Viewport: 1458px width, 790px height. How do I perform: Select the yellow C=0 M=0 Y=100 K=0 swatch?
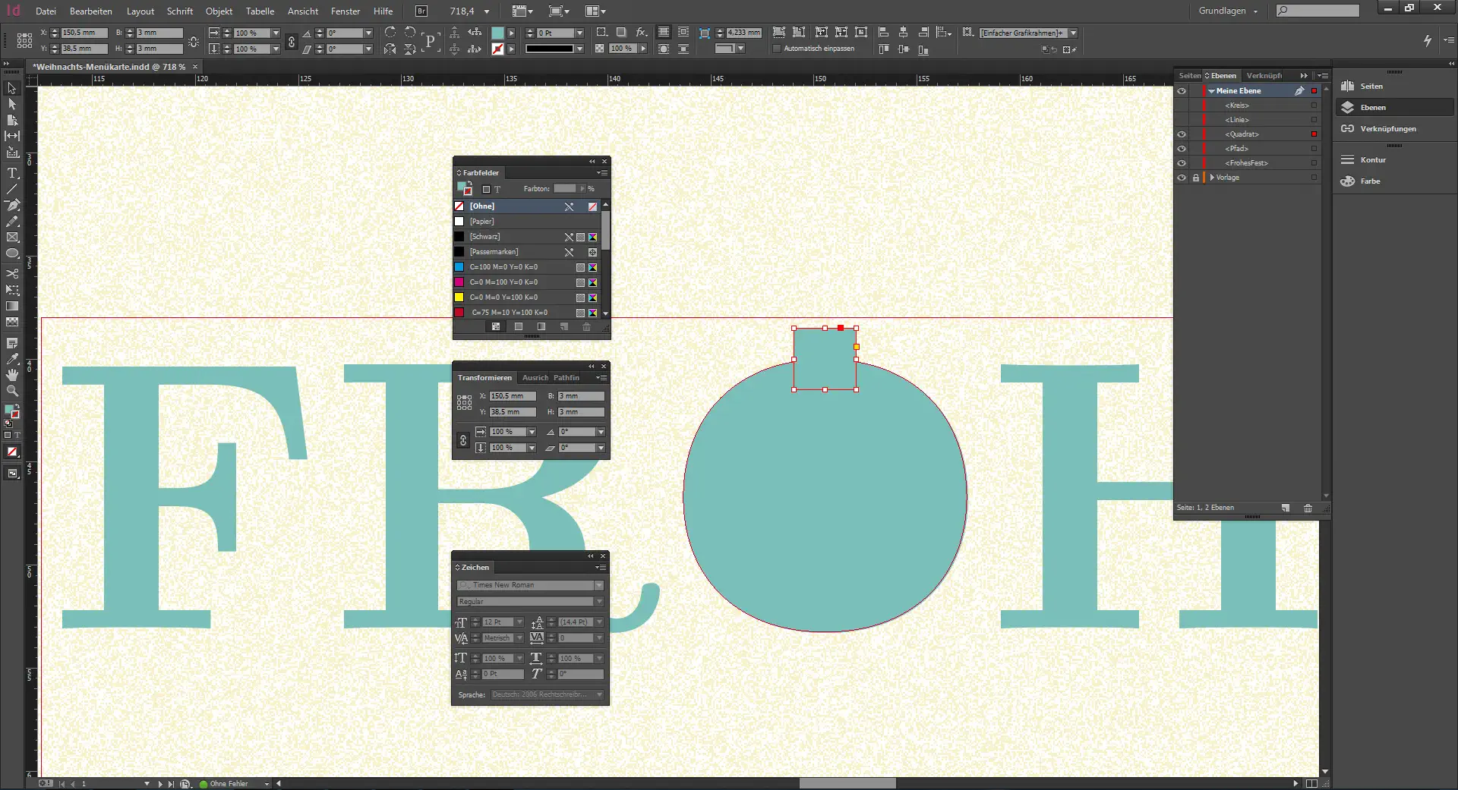click(503, 297)
